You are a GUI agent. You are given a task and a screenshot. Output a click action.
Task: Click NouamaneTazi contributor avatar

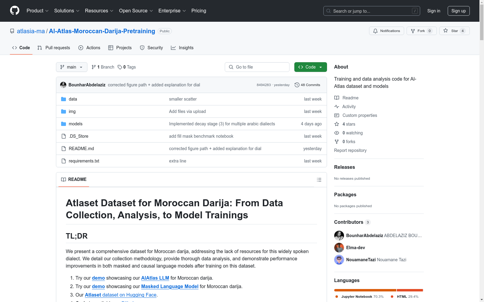pos(339,260)
